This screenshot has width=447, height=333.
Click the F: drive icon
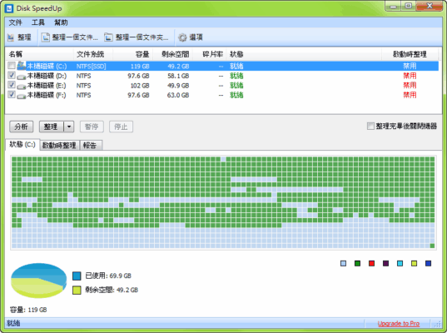point(22,96)
